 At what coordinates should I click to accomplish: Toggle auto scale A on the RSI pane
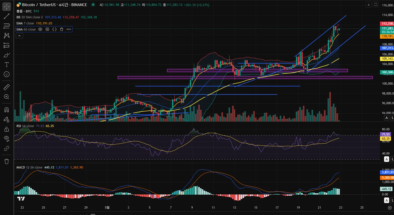coord(387,159)
